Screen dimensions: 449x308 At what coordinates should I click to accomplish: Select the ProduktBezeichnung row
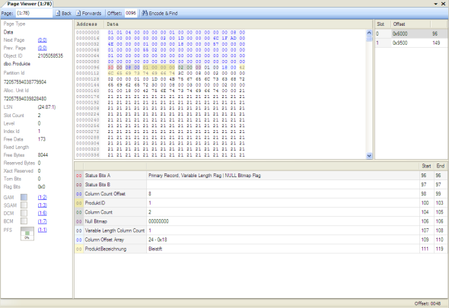(x=261, y=249)
